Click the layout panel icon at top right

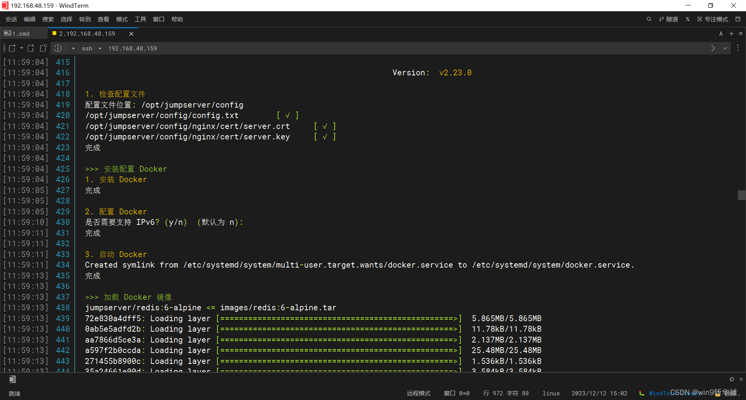point(738,19)
